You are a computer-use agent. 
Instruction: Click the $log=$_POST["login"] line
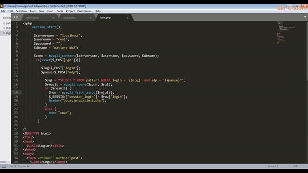(x=61, y=68)
